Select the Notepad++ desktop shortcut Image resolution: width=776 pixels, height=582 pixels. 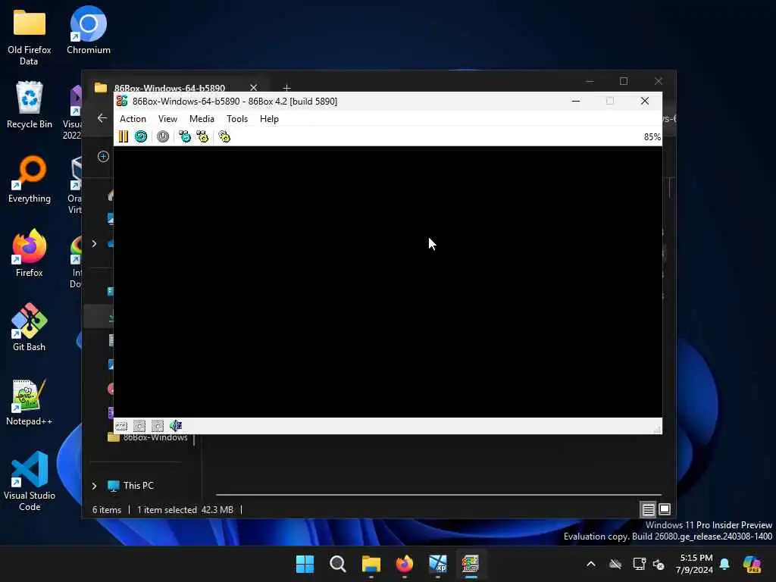(x=30, y=402)
